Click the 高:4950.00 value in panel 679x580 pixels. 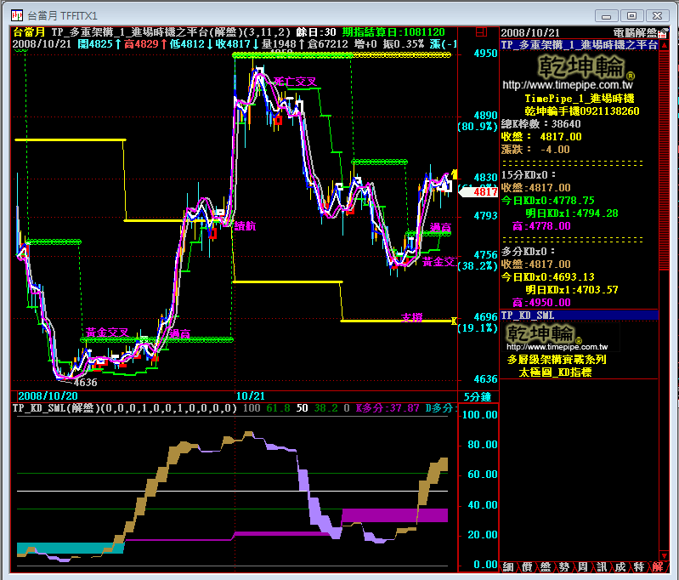541,303
